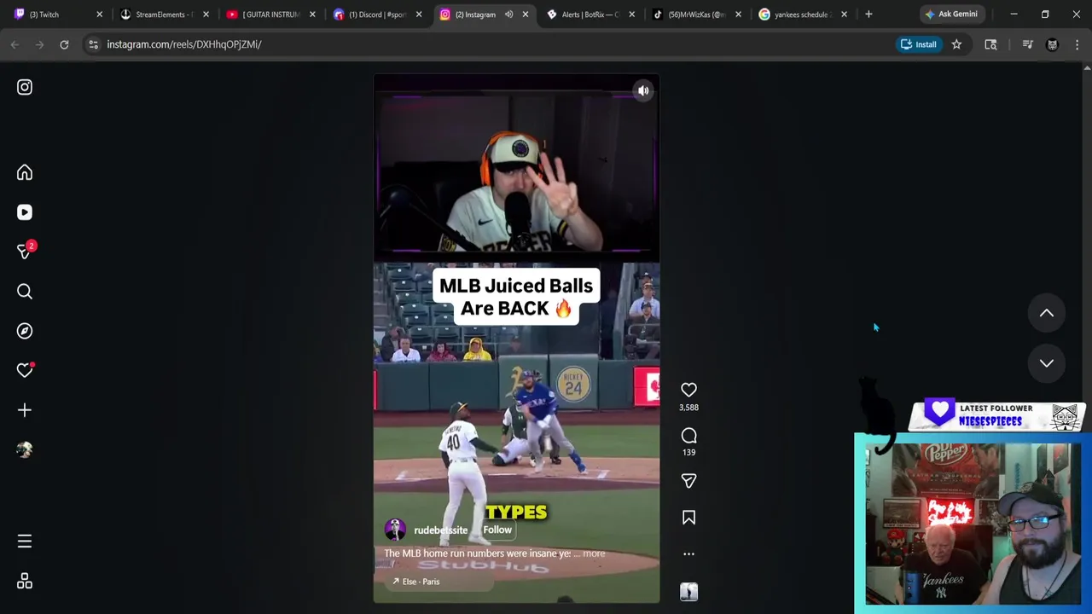The width and height of the screenshot is (1092, 614).
Task: Open rudebetssite profile picture
Action: (395, 530)
